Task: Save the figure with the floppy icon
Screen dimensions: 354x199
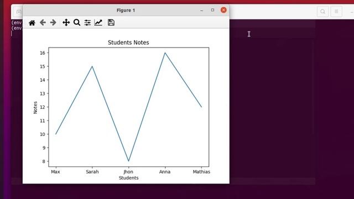Action: pyautogui.click(x=111, y=23)
